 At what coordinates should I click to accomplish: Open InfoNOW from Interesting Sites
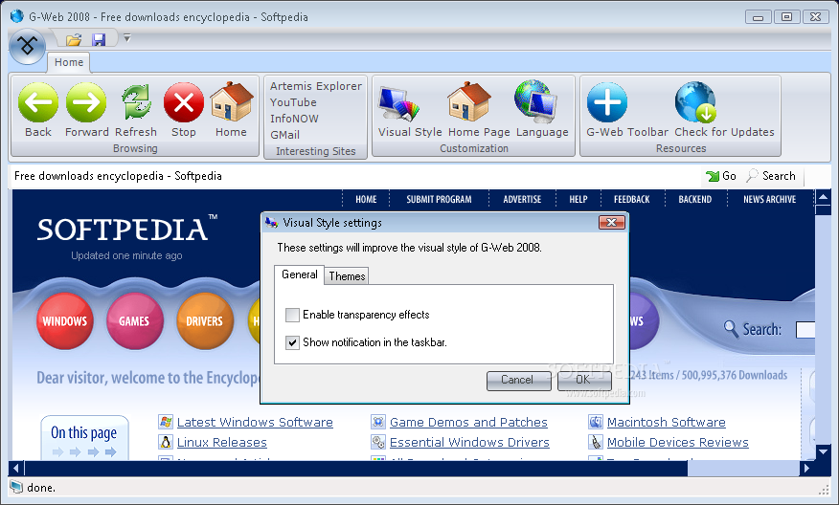tap(294, 119)
